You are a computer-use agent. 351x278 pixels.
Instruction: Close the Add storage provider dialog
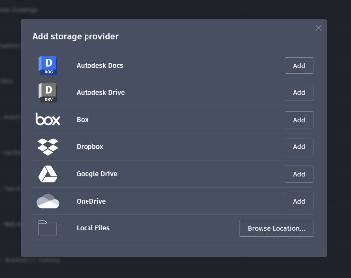pyautogui.click(x=318, y=28)
